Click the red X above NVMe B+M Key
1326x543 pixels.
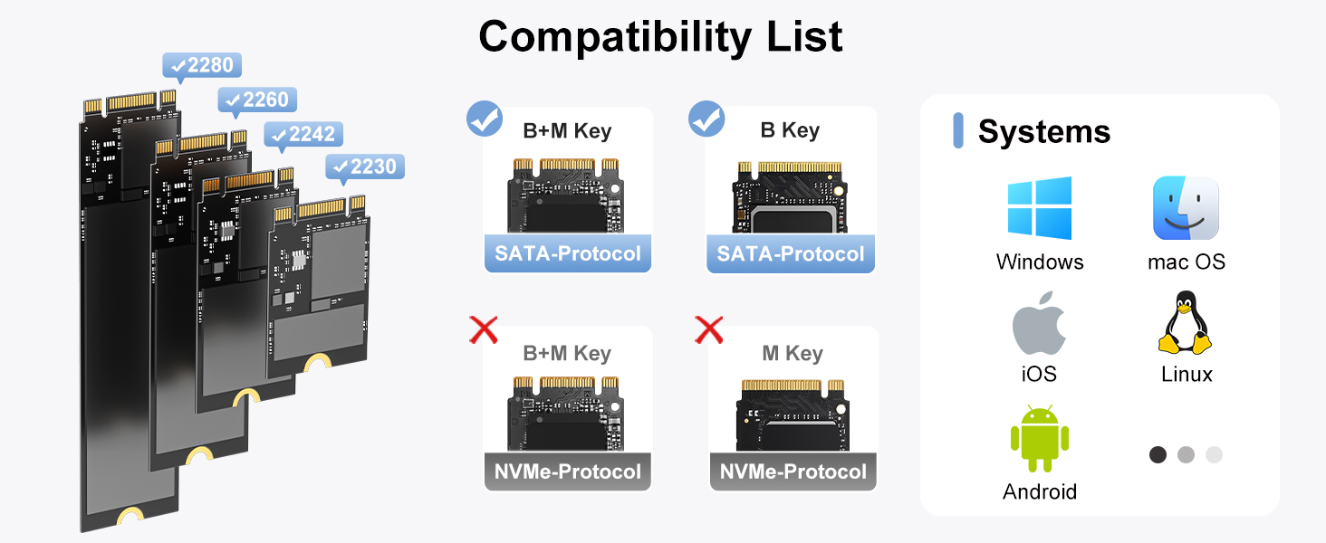[x=484, y=330]
